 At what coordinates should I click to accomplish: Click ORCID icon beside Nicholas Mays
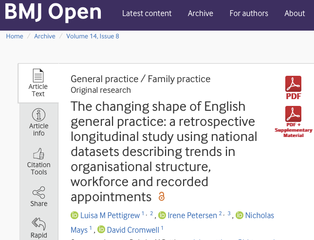click(240, 215)
